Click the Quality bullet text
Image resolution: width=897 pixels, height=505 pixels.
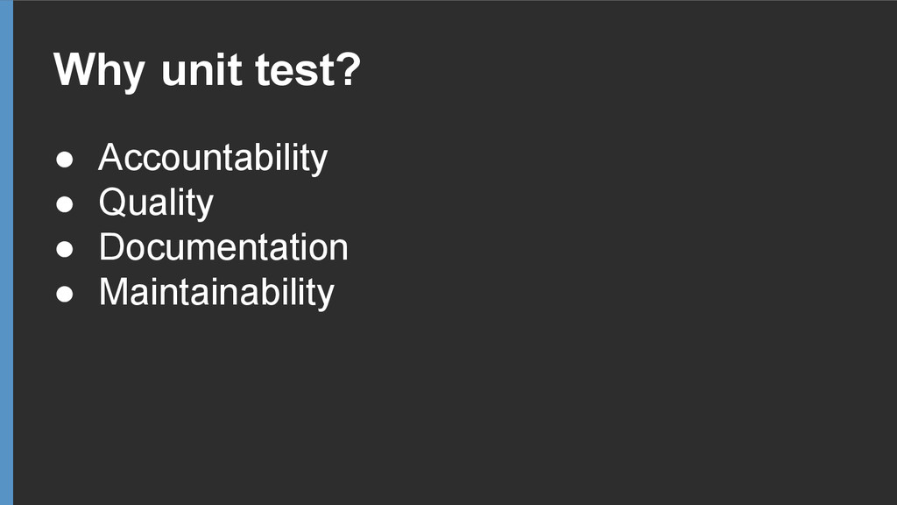[156, 203]
